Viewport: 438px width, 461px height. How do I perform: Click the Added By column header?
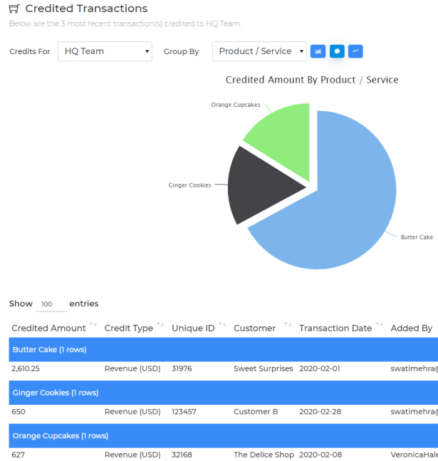pos(411,328)
